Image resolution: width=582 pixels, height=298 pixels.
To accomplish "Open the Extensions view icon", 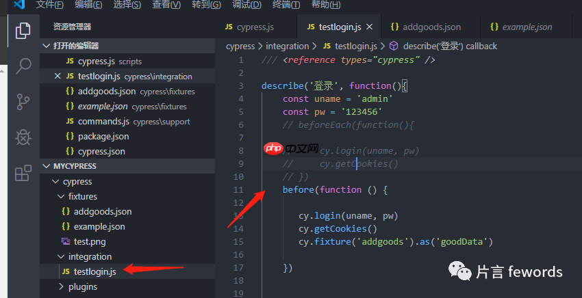I will click(23, 173).
